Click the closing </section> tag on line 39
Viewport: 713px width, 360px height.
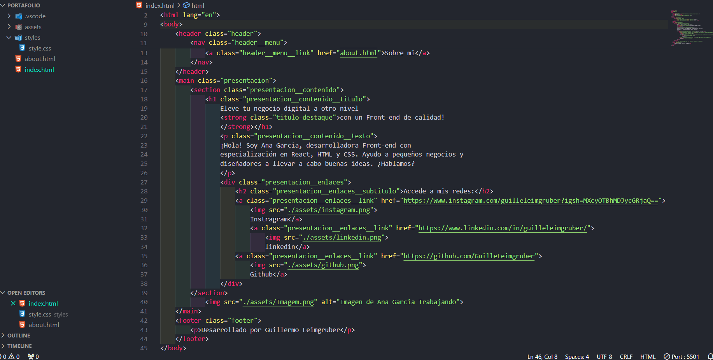209,293
